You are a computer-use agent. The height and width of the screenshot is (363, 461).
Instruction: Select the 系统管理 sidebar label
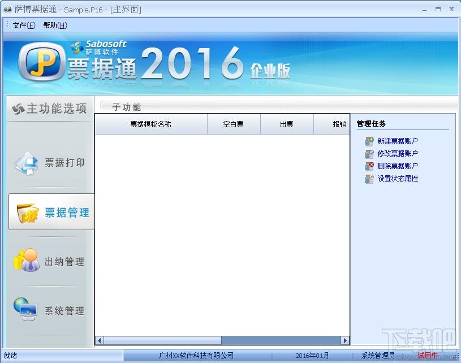64,310
